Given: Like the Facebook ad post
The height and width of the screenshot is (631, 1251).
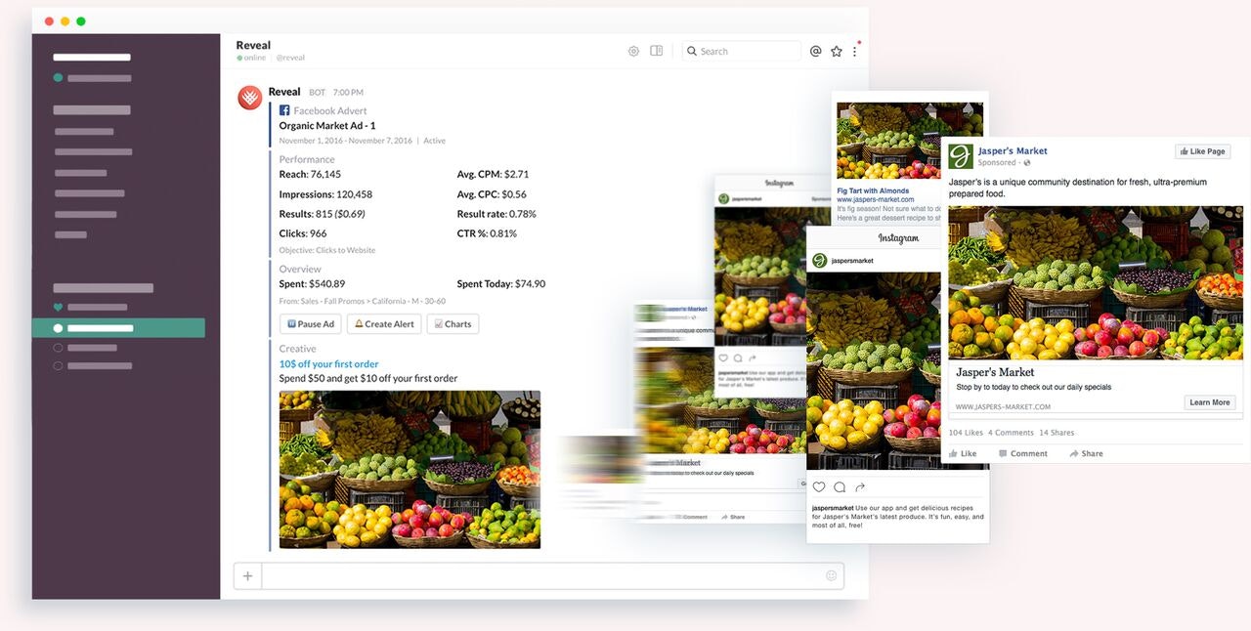Looking at the screenshot, I should click(963, 453).
